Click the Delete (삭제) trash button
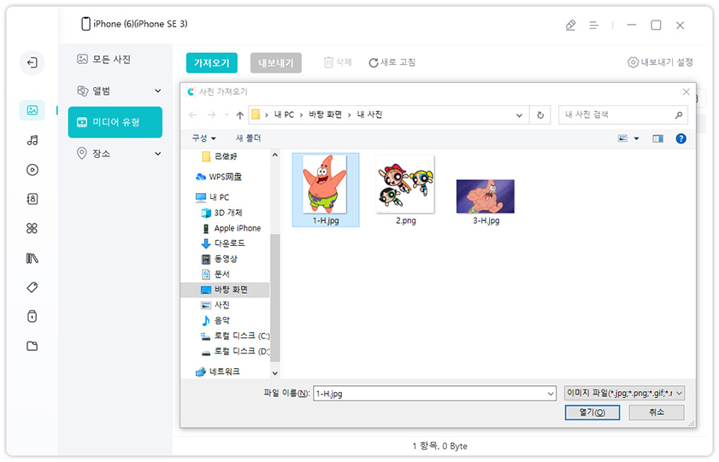 pyautogui.click(x=338, y=62)
